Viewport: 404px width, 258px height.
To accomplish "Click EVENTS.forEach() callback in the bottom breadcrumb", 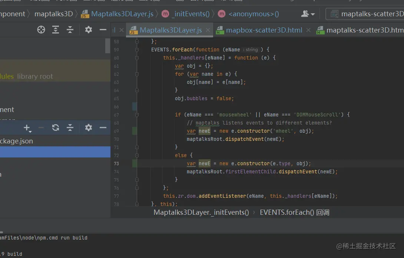I will pyautogui.click(x=295, y=213).
